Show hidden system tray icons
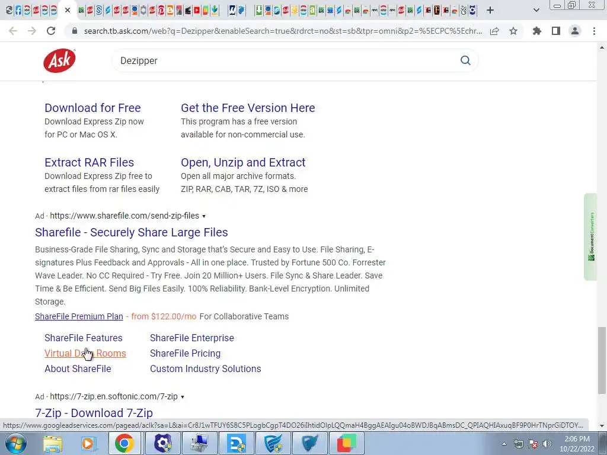Viewport: 607px width, 455px height. [x=504, y=444]
